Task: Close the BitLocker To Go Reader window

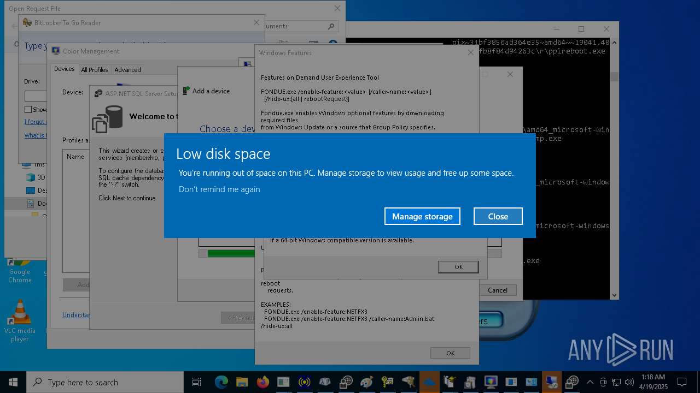Action: point(256,23)
